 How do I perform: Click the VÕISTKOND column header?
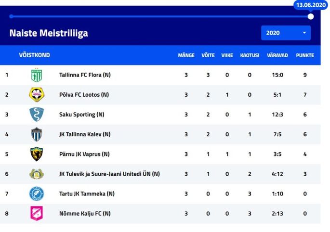(x=35, y=55)
